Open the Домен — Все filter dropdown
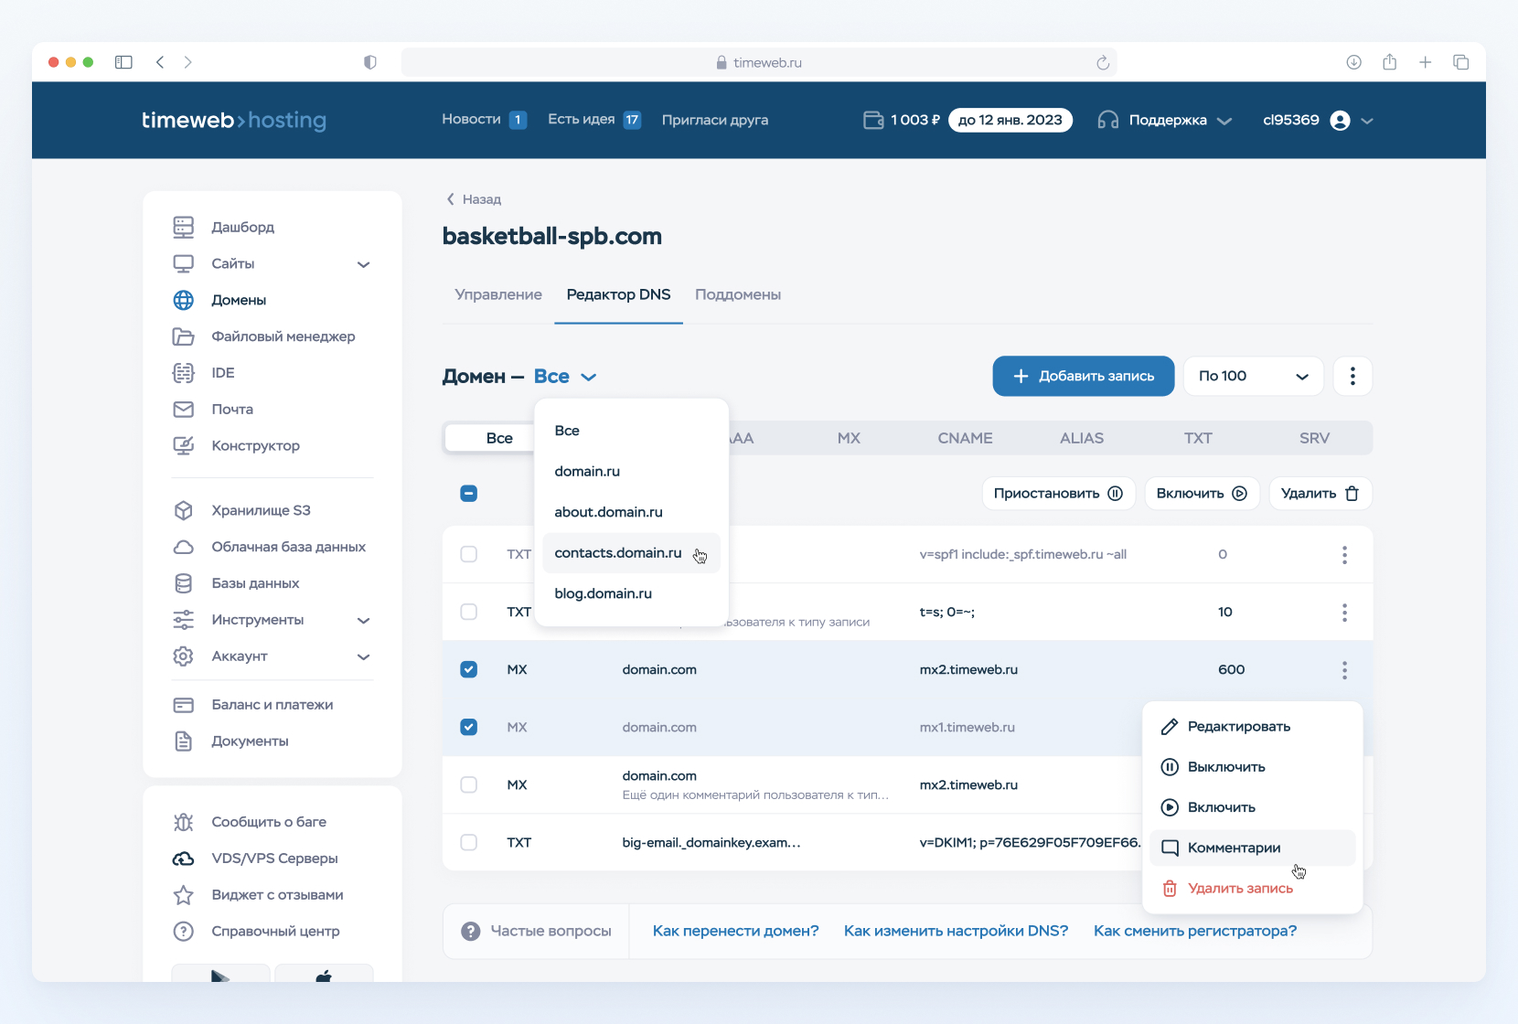1518x1024 pixels. point(565,377)
